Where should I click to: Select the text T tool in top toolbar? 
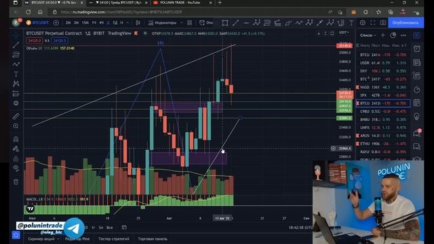coord(351,22)
